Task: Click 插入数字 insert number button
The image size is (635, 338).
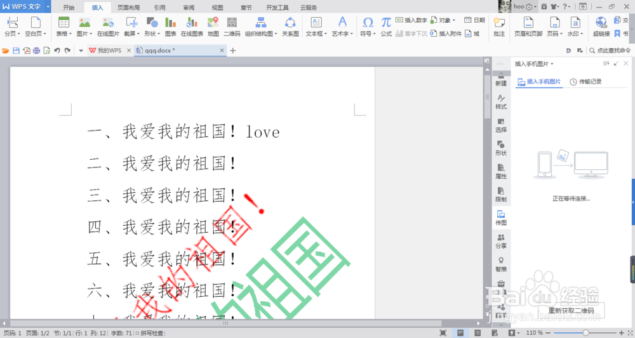Action: tap(411, 20)
